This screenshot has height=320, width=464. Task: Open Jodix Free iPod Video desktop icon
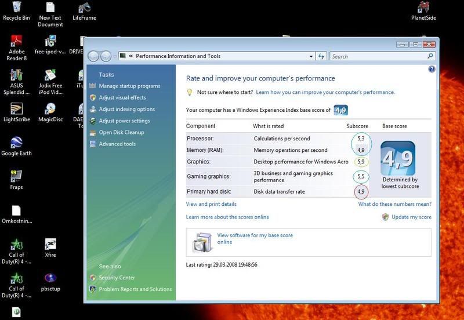[50, 82]
